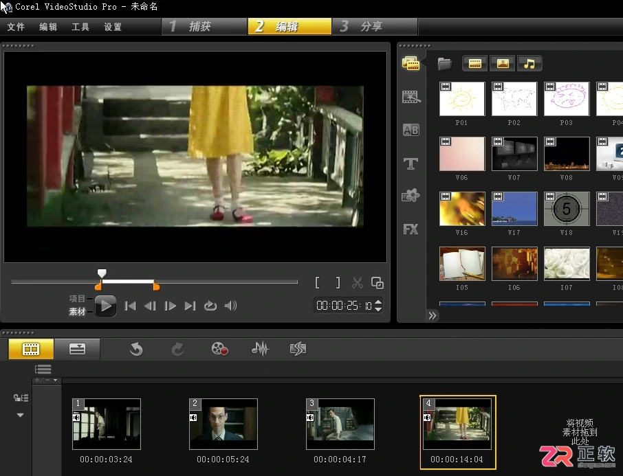The image size is (623, 476).
Task: Decrease timecode with down stepper arrow
Action: pos(378,309)
